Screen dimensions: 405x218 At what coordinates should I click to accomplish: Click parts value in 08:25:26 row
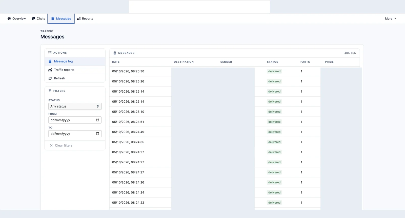[x=301, y=81]
